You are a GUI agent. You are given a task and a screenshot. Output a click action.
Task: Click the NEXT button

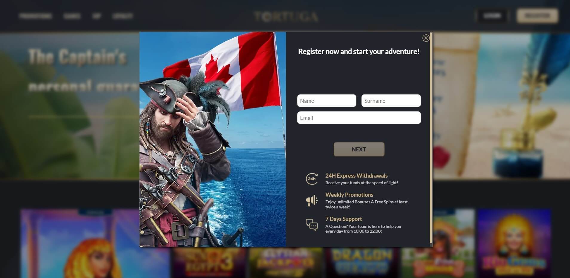[x=359, y=149]
